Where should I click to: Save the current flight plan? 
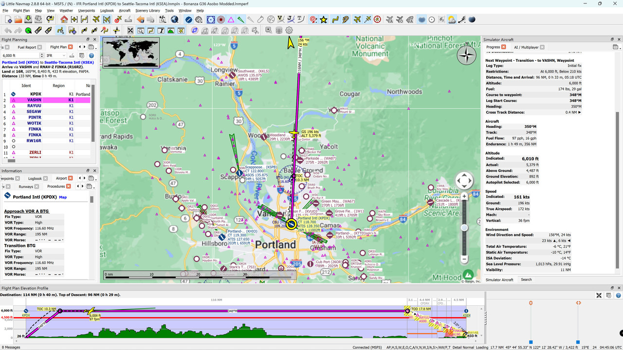tap(28, 19)
